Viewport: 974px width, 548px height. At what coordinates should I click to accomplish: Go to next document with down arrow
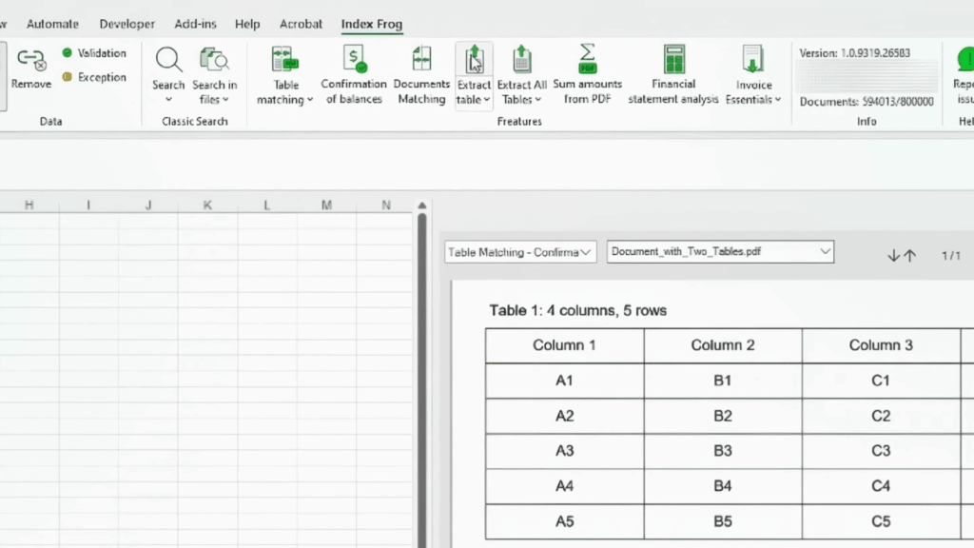coord(893,255)
